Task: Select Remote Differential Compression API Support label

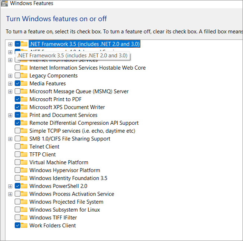Action: coord(84,123)
